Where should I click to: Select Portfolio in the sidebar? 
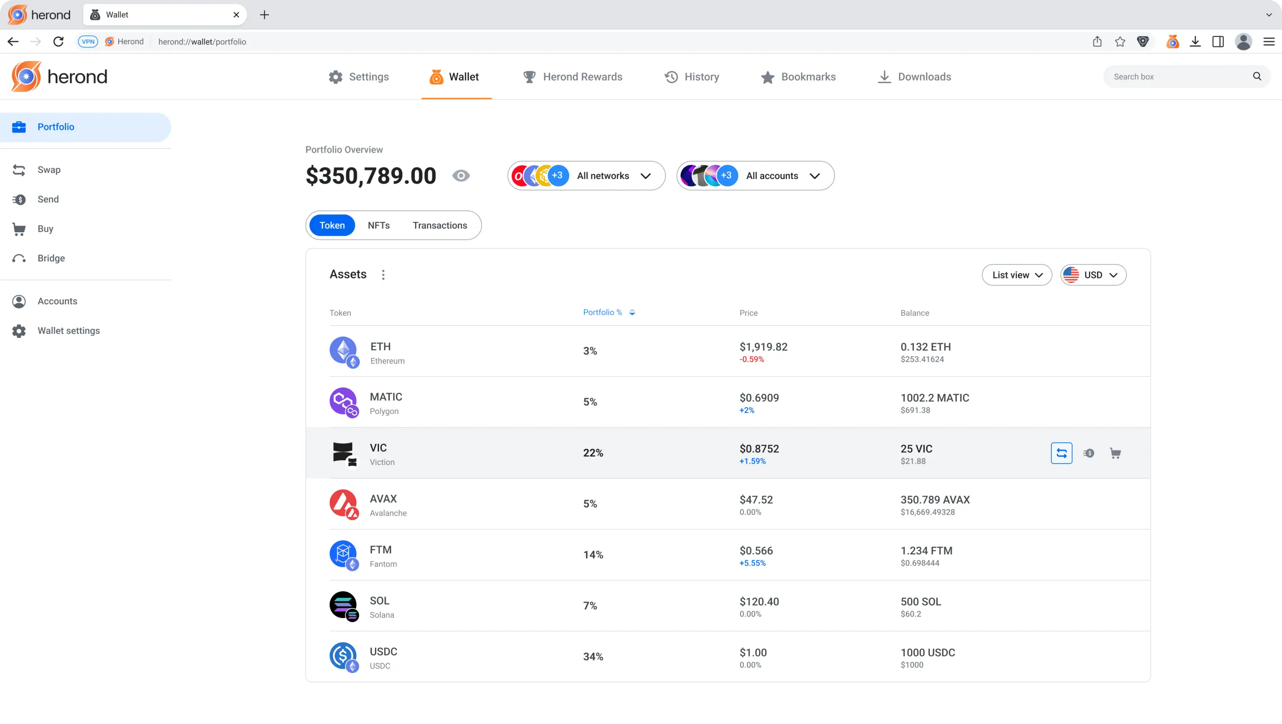85,127
